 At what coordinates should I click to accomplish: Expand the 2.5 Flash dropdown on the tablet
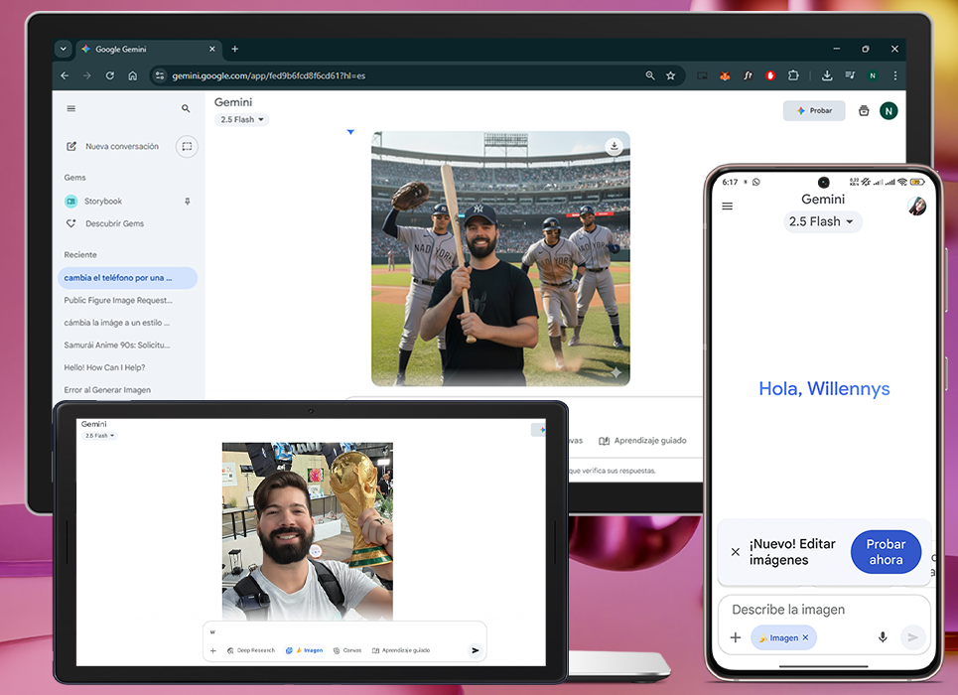[x=99, y=436]
